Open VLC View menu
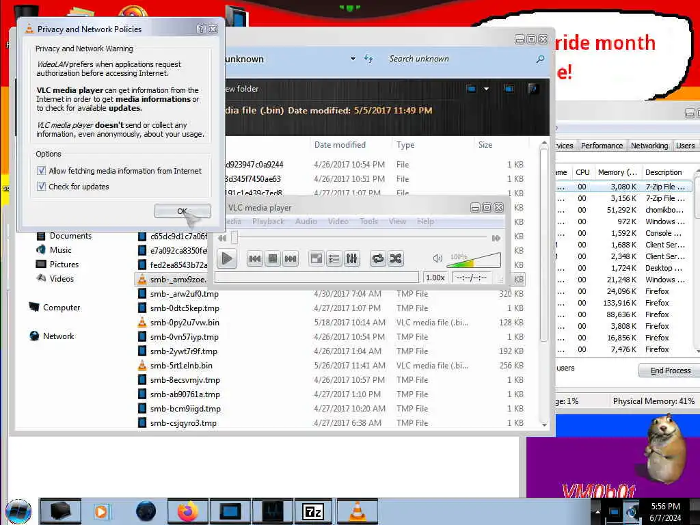Screen dimensions: 700x525 coord(397,221)
